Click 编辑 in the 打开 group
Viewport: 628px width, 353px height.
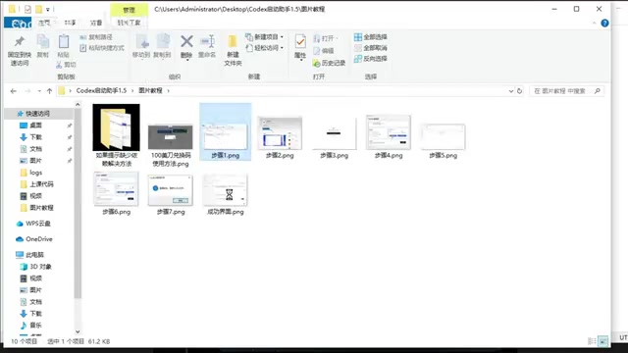(324, 51)
